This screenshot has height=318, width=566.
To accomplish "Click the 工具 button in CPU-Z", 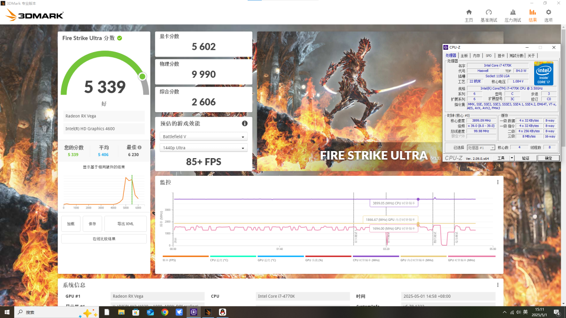I will click(501, 158).
